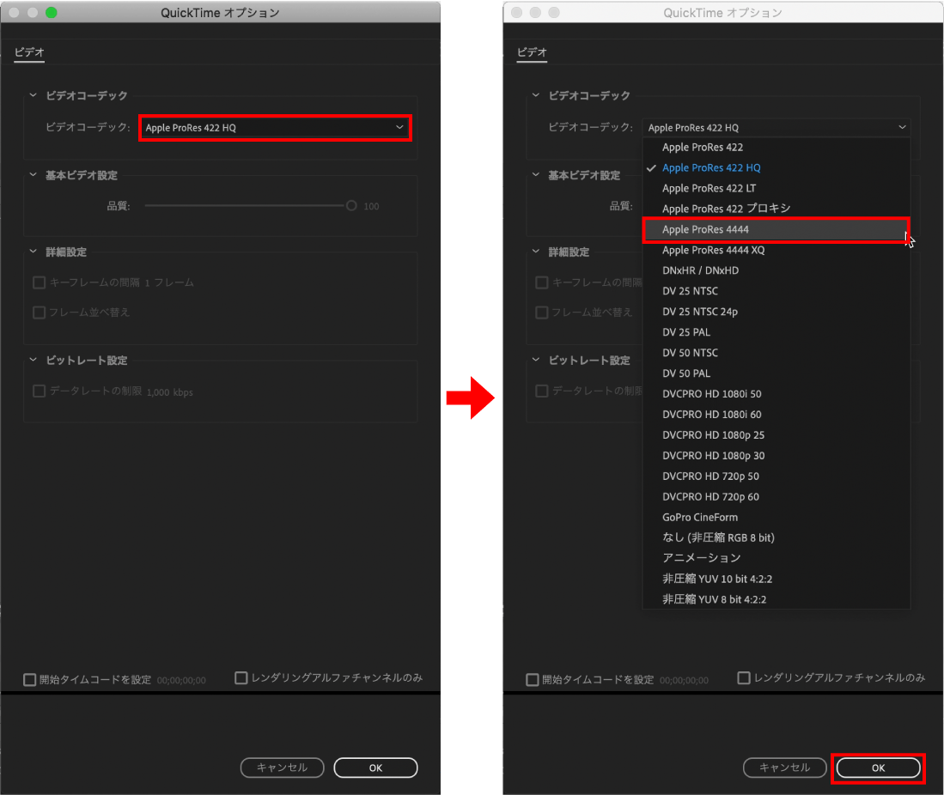Collapse the ビデオコーデック section in left dialog
944x795 pixels.
click(x=33, y=95)
